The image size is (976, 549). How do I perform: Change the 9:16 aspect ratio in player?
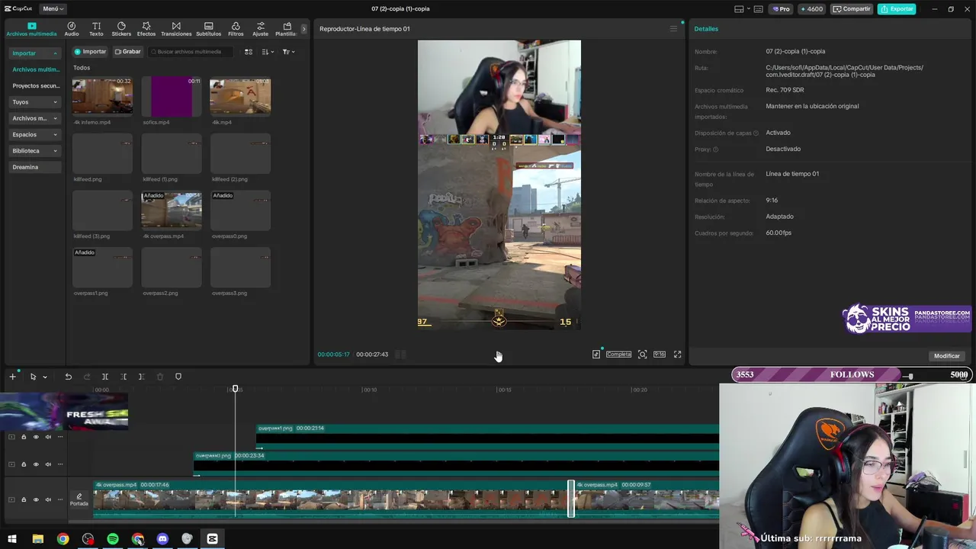click(x=660, y=355)
